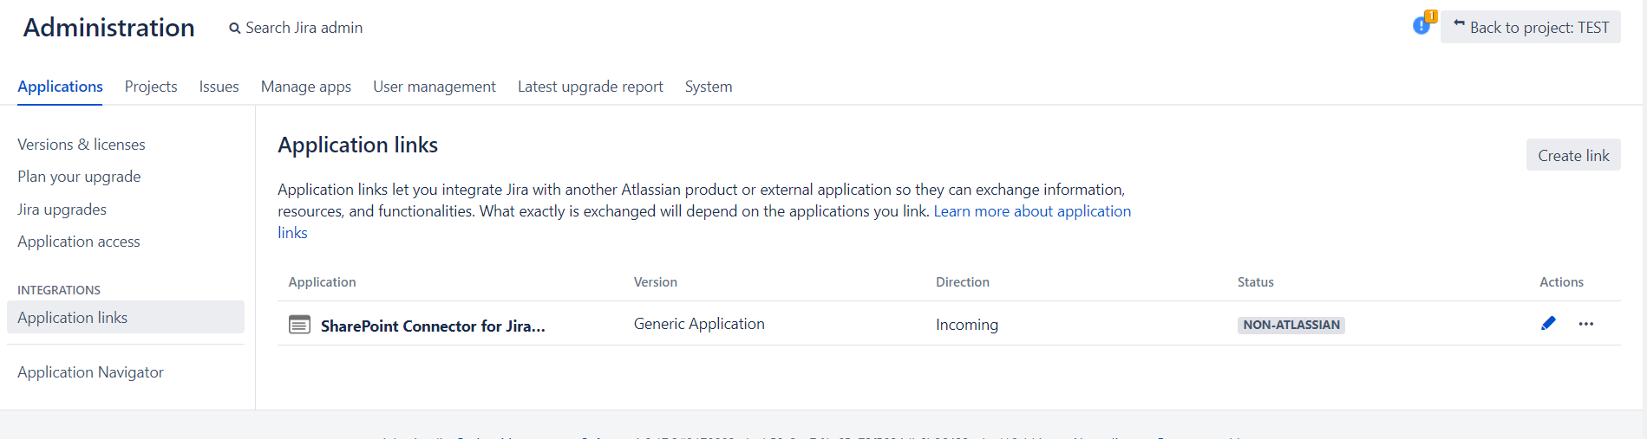Select the User management tab
Image resolution: width=1647 pixels, height=439 pixels.
[x=435, y=87]
